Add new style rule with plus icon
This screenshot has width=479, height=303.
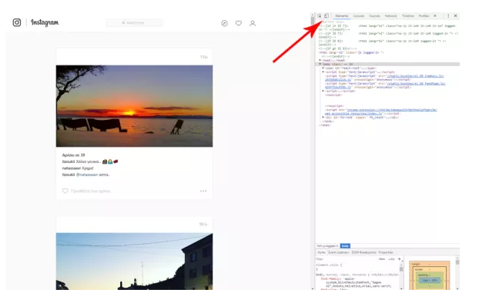[399, 258]
